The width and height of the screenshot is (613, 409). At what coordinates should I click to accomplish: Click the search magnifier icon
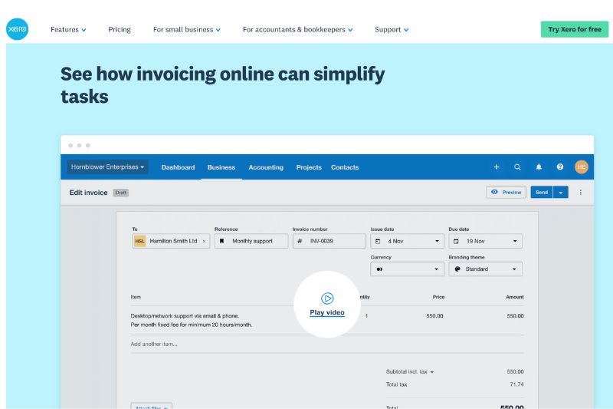tap(517, 167)
